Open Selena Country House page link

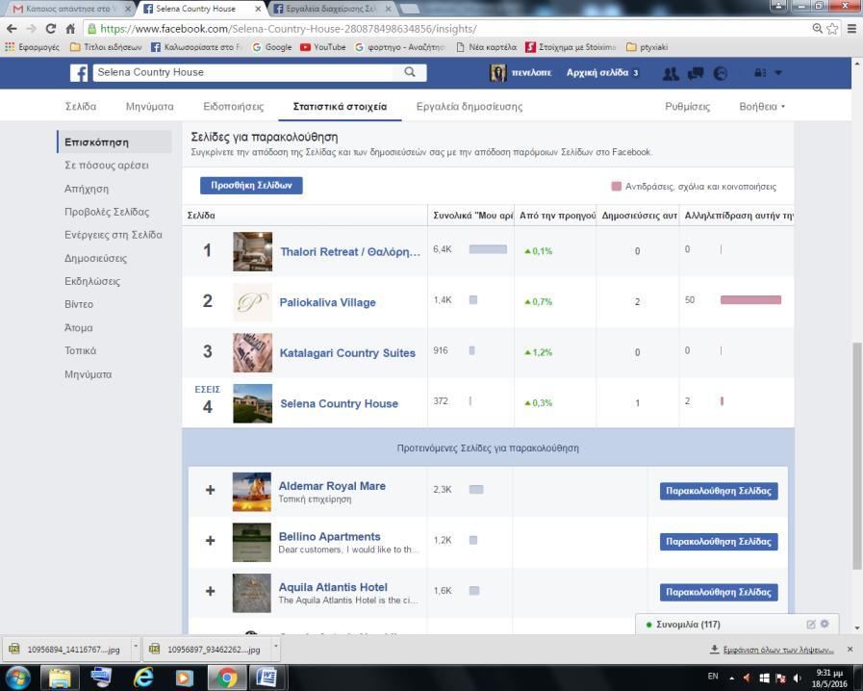(339, 403)
